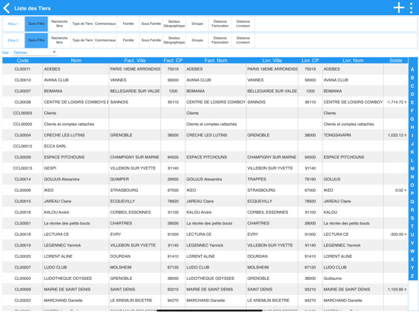Jump to letter S in alphabet index
The height and width of the screenshot is (314, 419).
(x=412, y=218)
